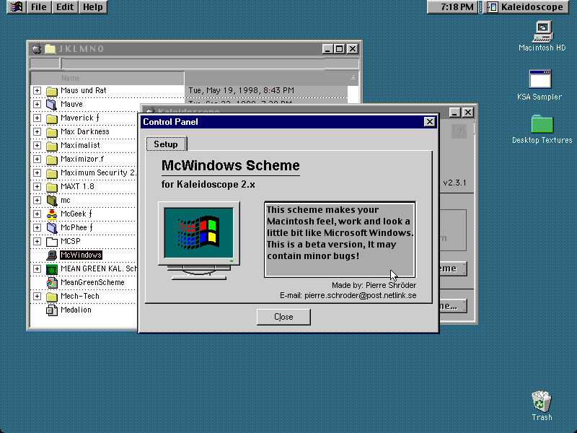Open the Kaleidoscope application menu
Screen dimensions: 577x433
pos(526,7)
